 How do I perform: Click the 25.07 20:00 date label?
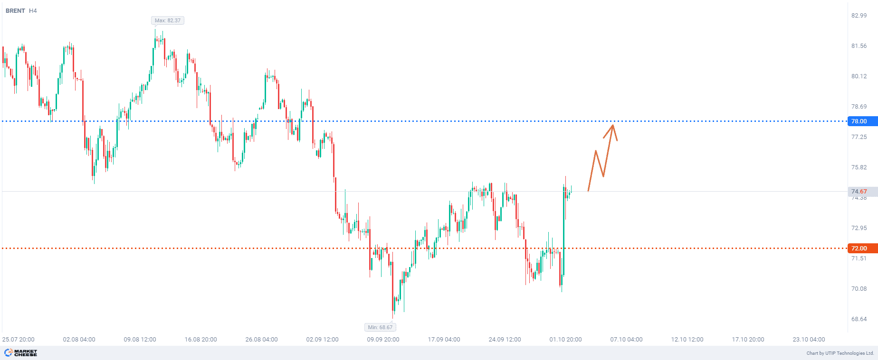[x=19, y=340]
